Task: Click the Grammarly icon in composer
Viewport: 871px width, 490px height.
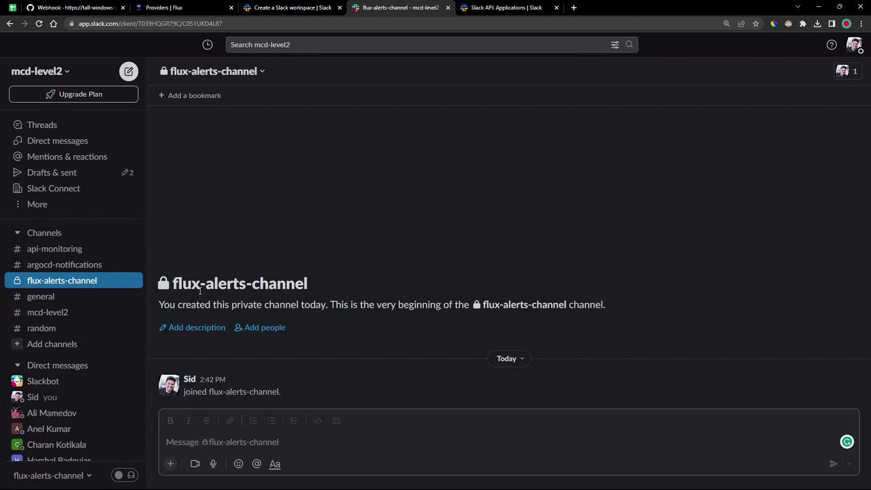Action: click(847, 442)
